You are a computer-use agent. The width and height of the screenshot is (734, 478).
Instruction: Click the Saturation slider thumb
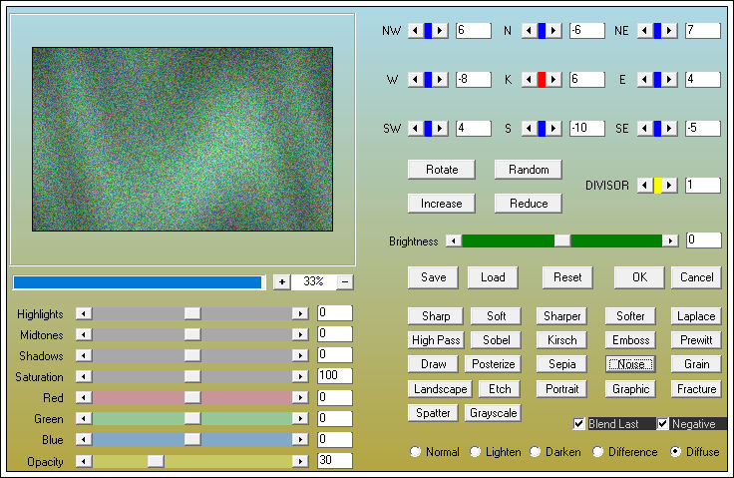(x=192, y=376)
